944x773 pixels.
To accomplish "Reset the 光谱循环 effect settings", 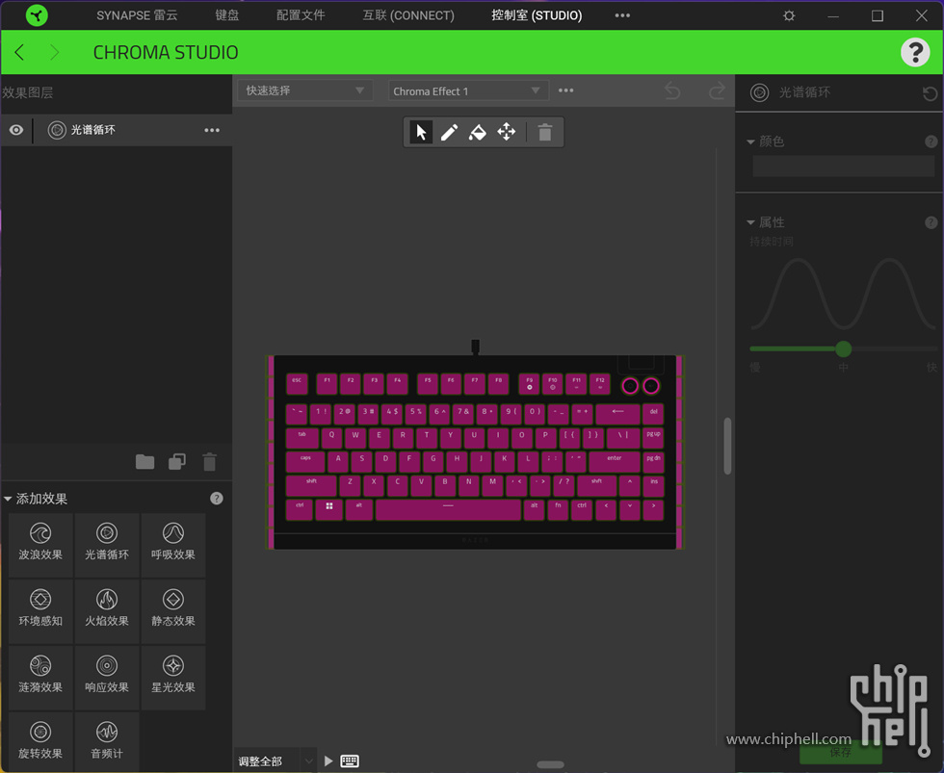I will pos(930,93).
